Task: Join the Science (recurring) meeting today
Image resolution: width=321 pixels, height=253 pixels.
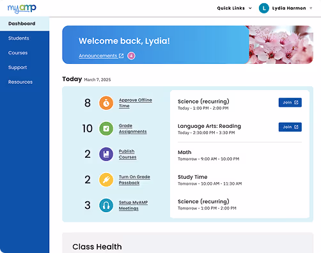Action: pos(290,102)
